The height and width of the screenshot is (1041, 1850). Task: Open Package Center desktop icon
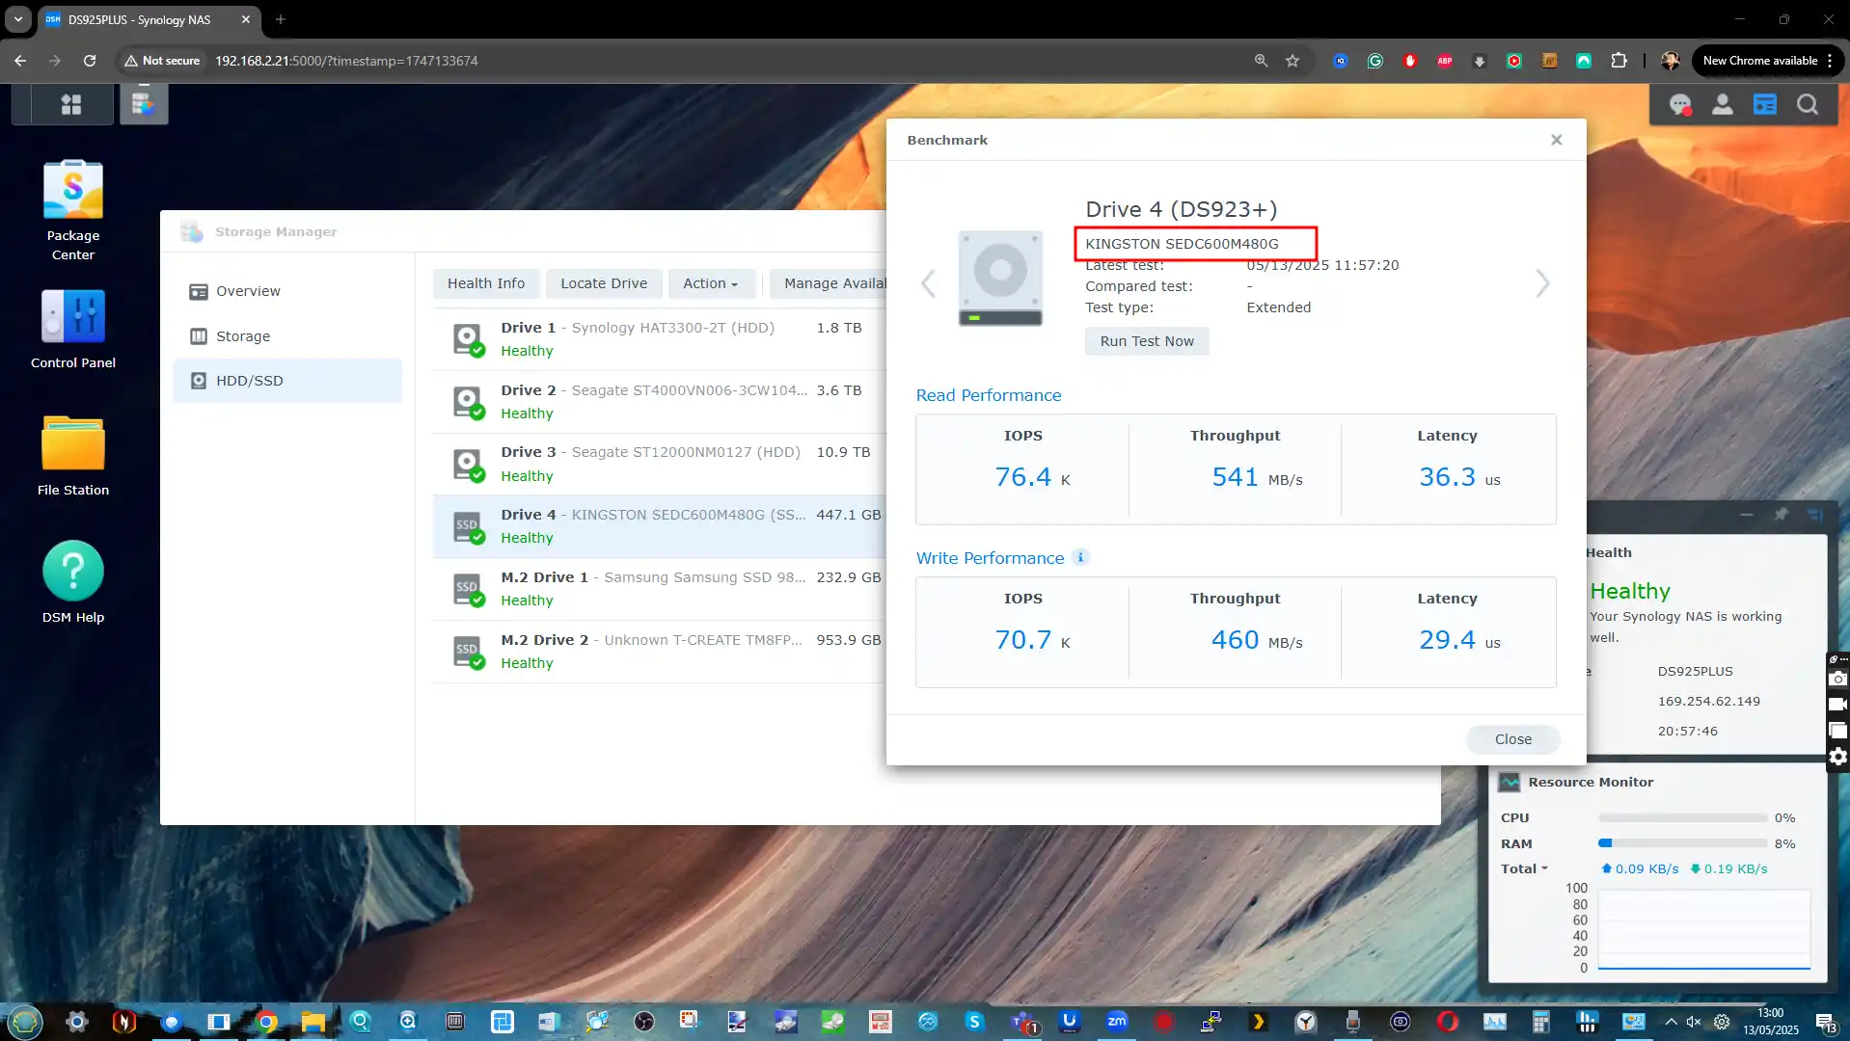click(73, 211)
